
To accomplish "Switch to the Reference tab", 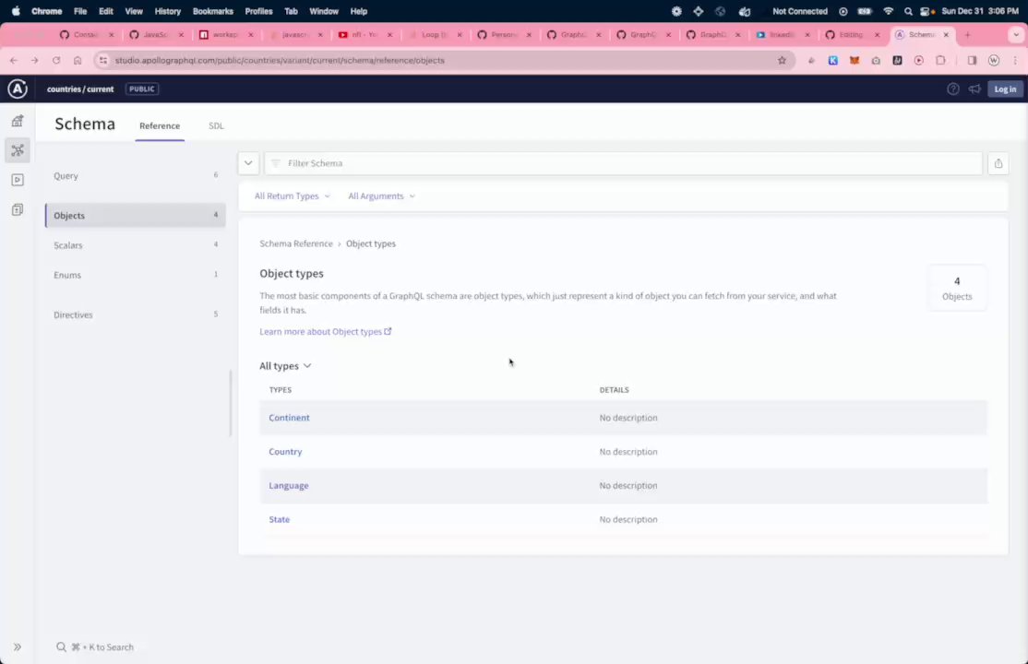I will 160,125.
